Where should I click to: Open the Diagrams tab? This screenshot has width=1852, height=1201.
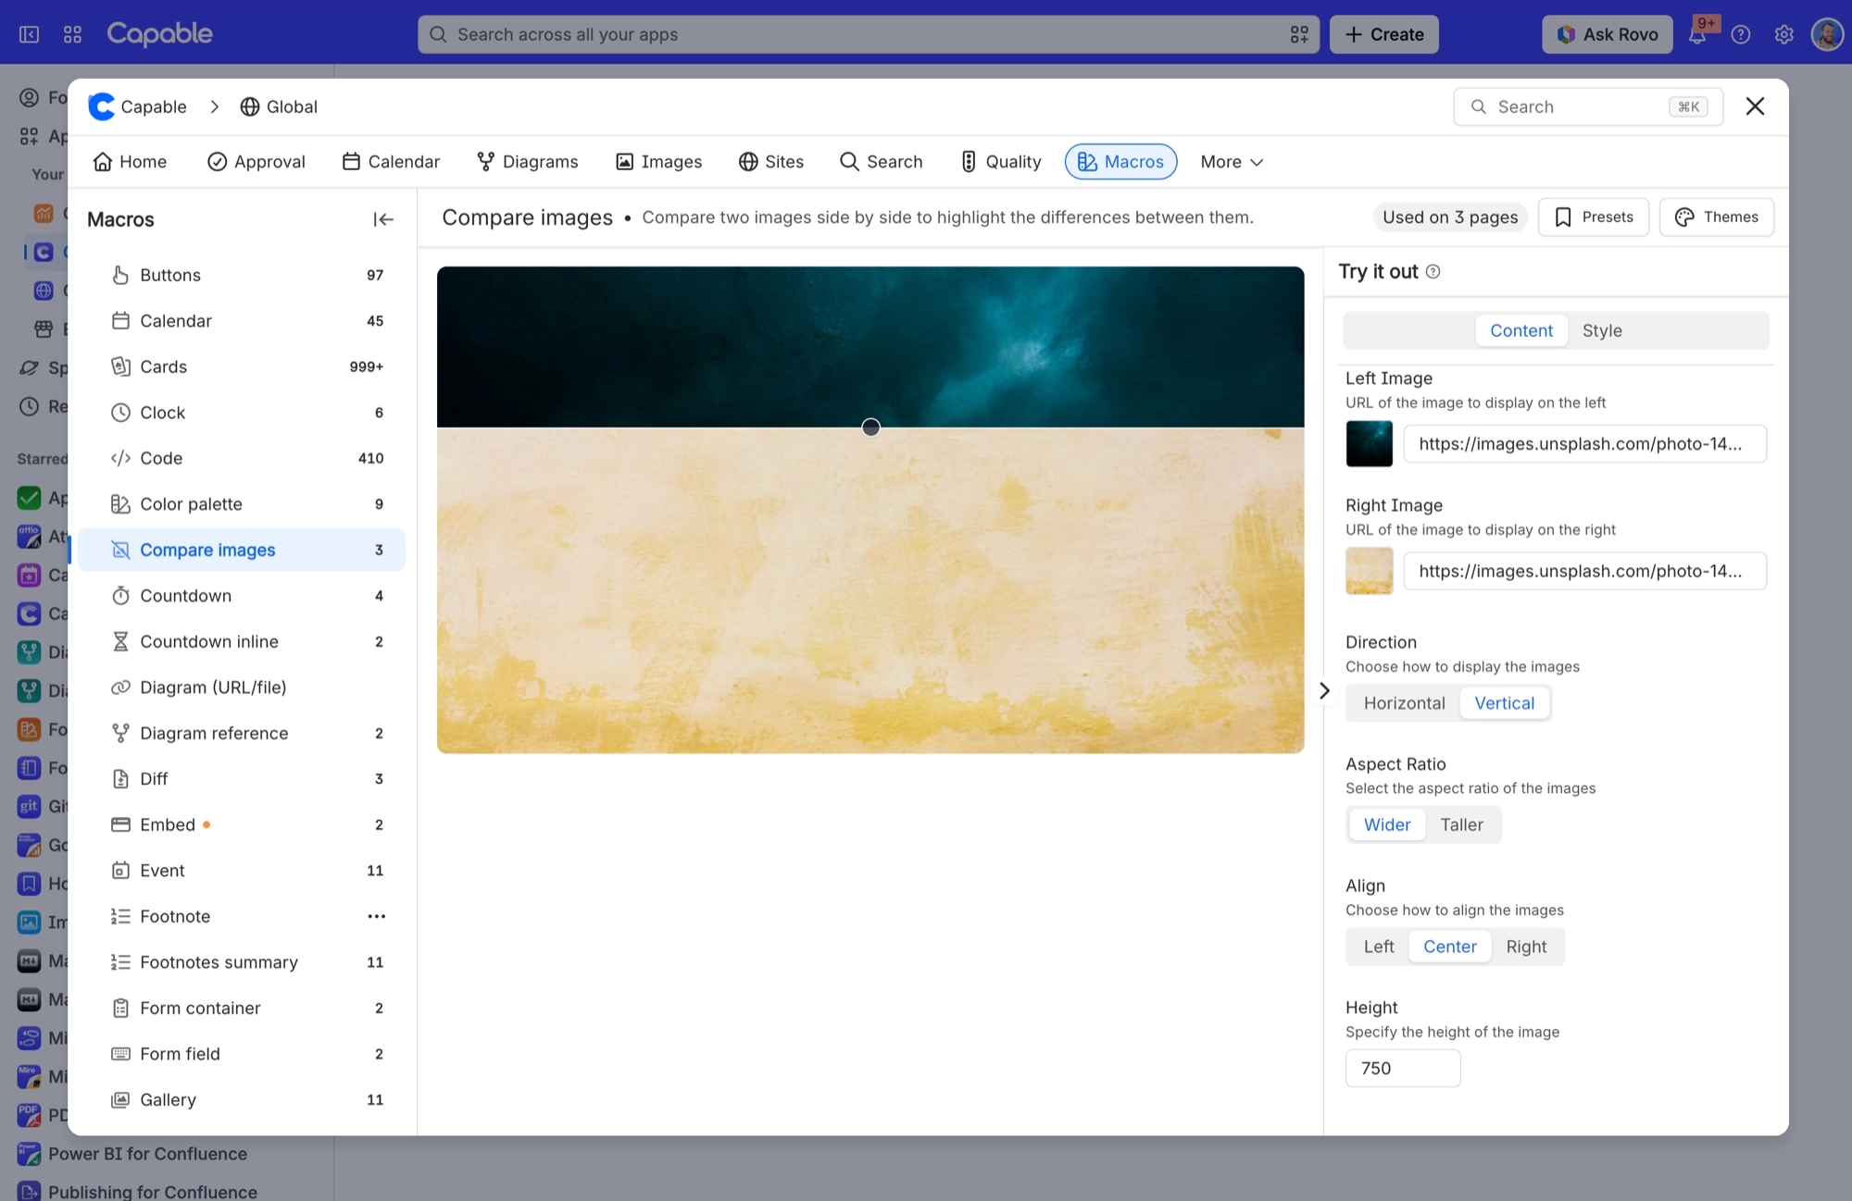point(528,162)
